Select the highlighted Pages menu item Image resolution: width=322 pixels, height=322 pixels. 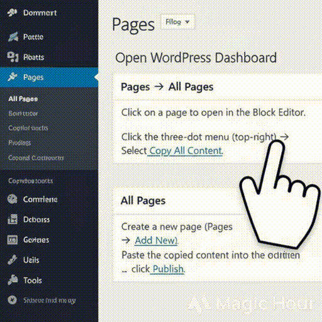49,77
